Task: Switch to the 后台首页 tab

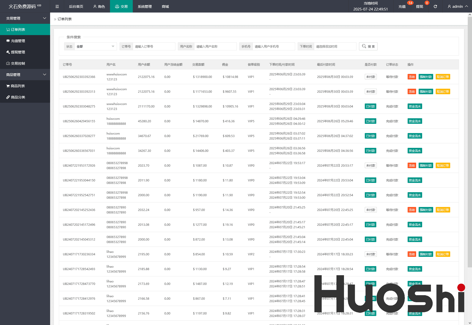Action: (76, 7)
